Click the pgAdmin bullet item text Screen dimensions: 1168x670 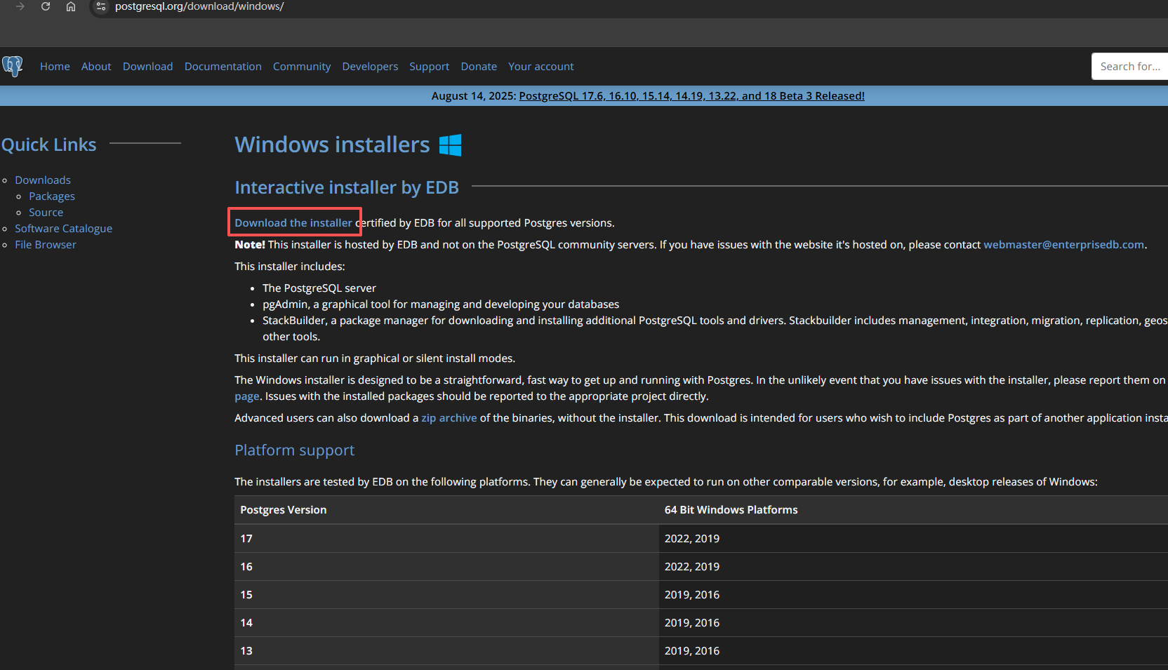pyautogui.click(x=441, y=304)
